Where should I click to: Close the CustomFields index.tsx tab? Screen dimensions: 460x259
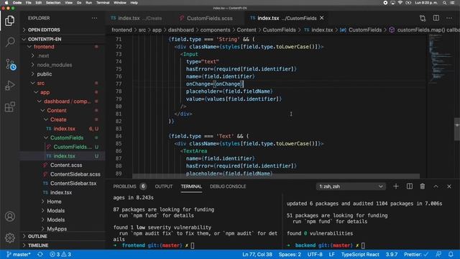click(322, 18)
